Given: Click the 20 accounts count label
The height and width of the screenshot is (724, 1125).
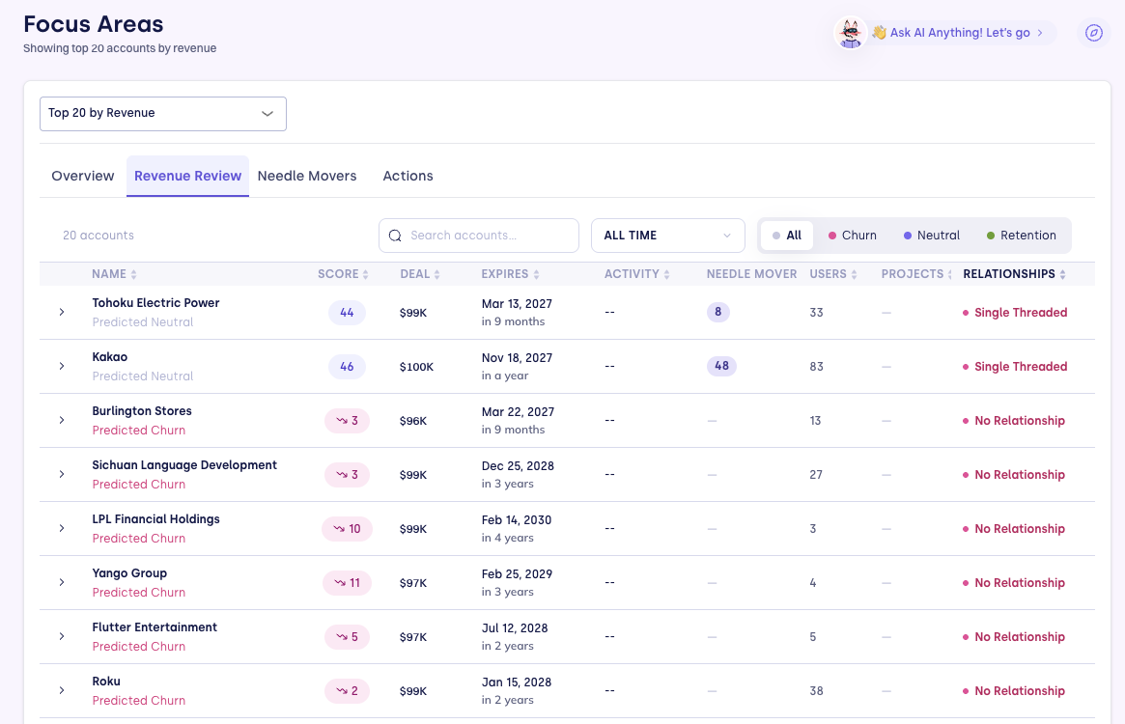Looking at the screenshot, I should pos(98,236).
